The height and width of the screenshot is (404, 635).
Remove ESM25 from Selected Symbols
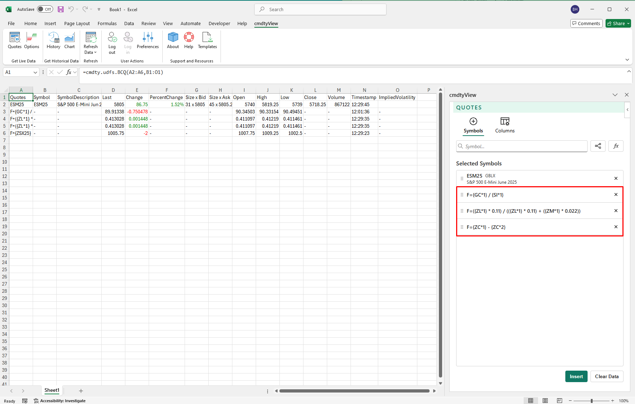[x=616, y=178]
